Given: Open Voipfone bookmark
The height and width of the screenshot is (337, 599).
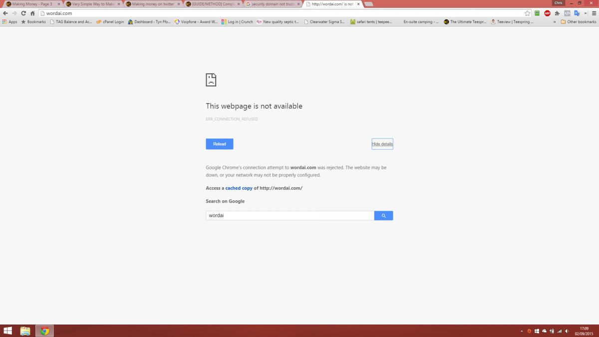Looking at the screenshot, I should [196, 22].
